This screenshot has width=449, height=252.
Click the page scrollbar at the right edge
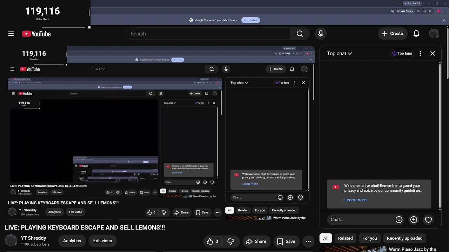[448, 52]
